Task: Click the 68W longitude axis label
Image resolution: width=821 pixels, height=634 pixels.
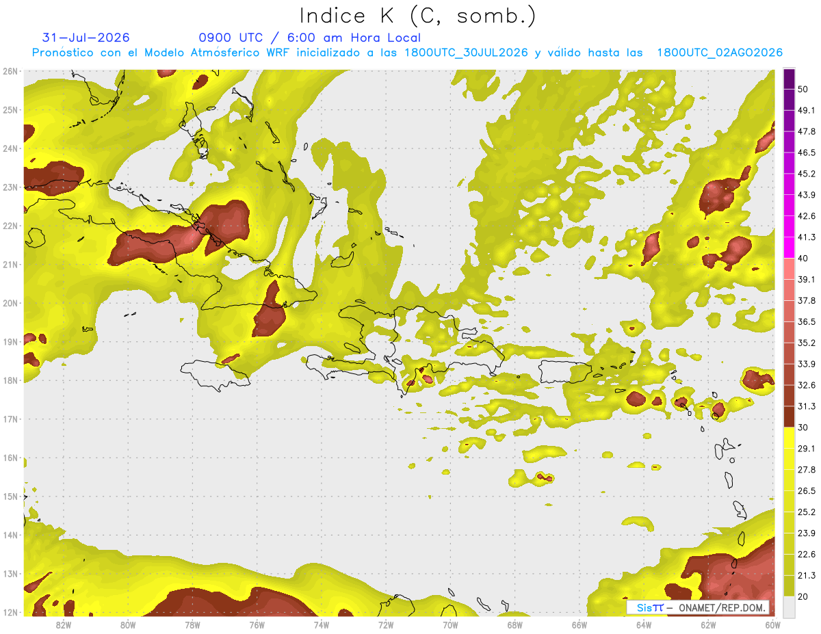Action: tap(515, 624)
